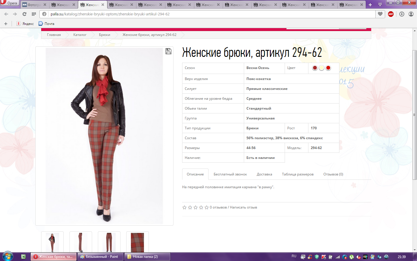Open the Adblock Plus extension

coord(391,14)
